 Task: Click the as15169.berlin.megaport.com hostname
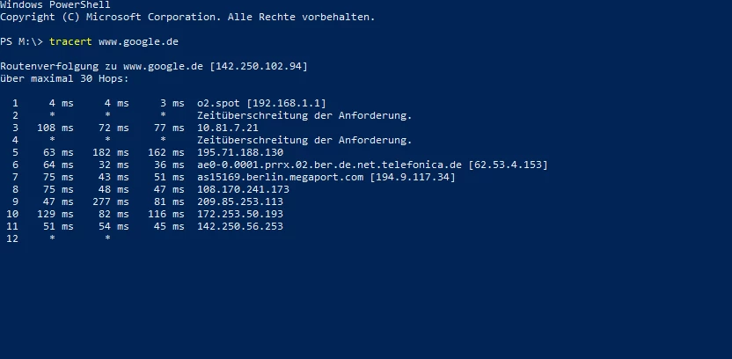[281, 177]
